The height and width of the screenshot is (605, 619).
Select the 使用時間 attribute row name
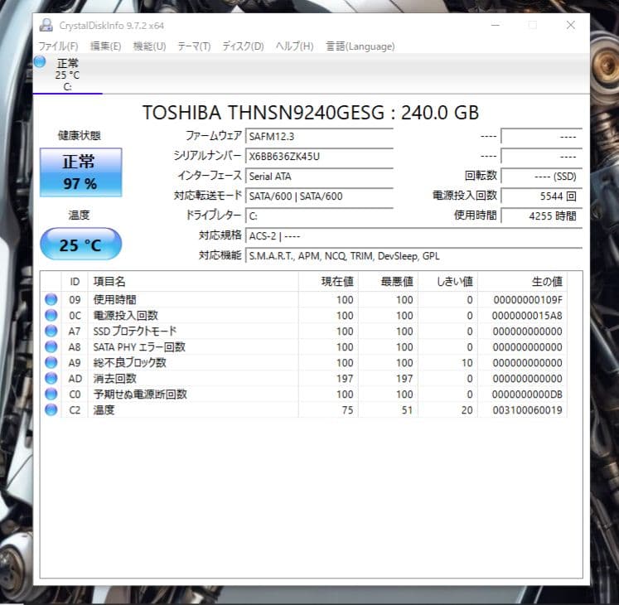pyautogui.click(x=115, y=300)
